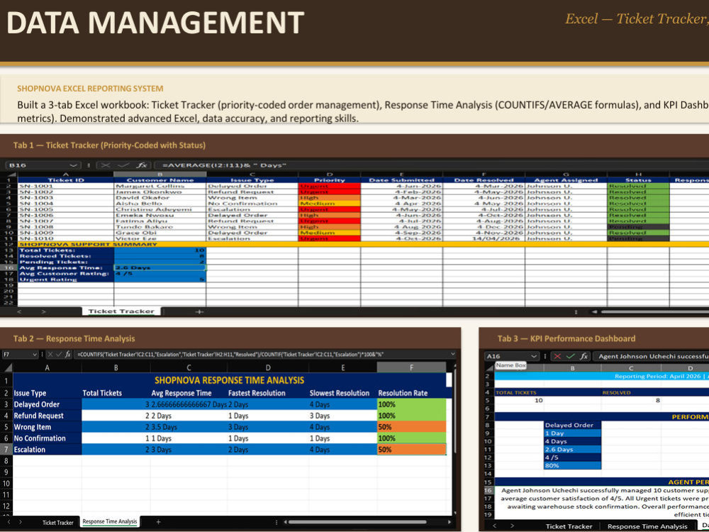Click the 3.5 Days average response cell
This screenshot has height=532, width=709.
tap(189, 427)
